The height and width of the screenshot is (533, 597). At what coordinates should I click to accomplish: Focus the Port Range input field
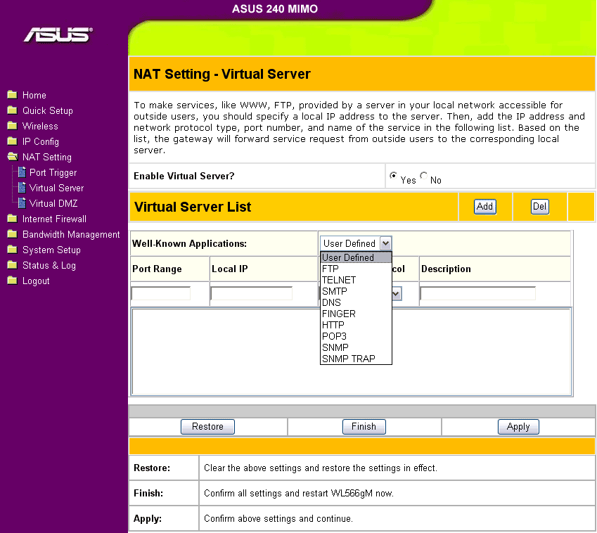(x=160, y=293)
